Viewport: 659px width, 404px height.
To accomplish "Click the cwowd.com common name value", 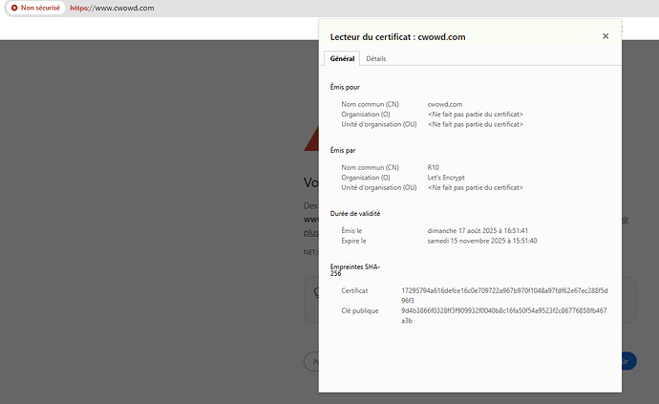I will [x=445, y=103].
